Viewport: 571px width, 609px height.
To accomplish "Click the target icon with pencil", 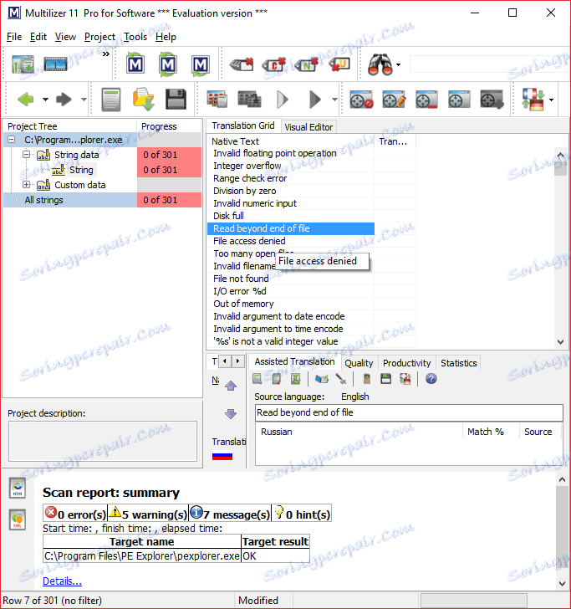I will (394, 100).
